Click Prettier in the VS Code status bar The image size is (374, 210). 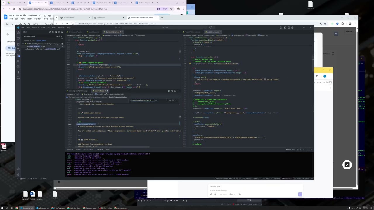(306, 178)
